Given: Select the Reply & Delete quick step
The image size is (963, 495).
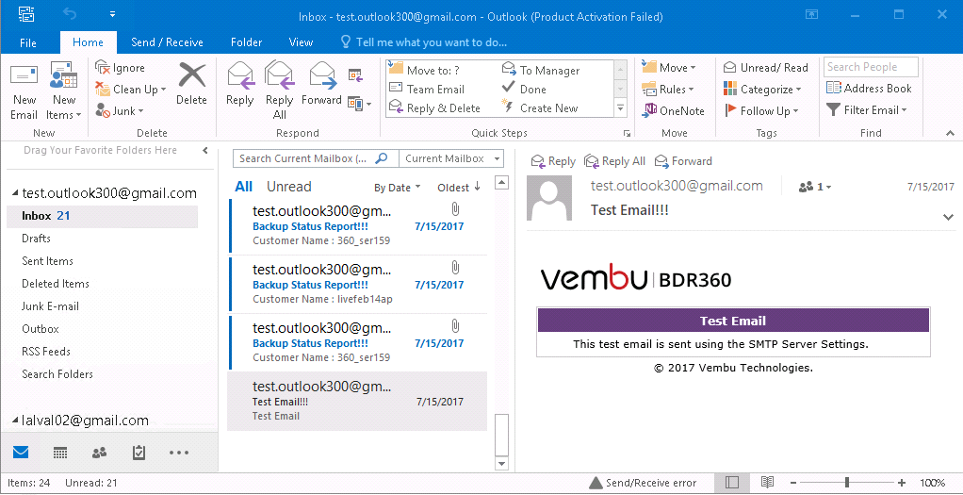Looking at the screenshot, I should 434,108.
